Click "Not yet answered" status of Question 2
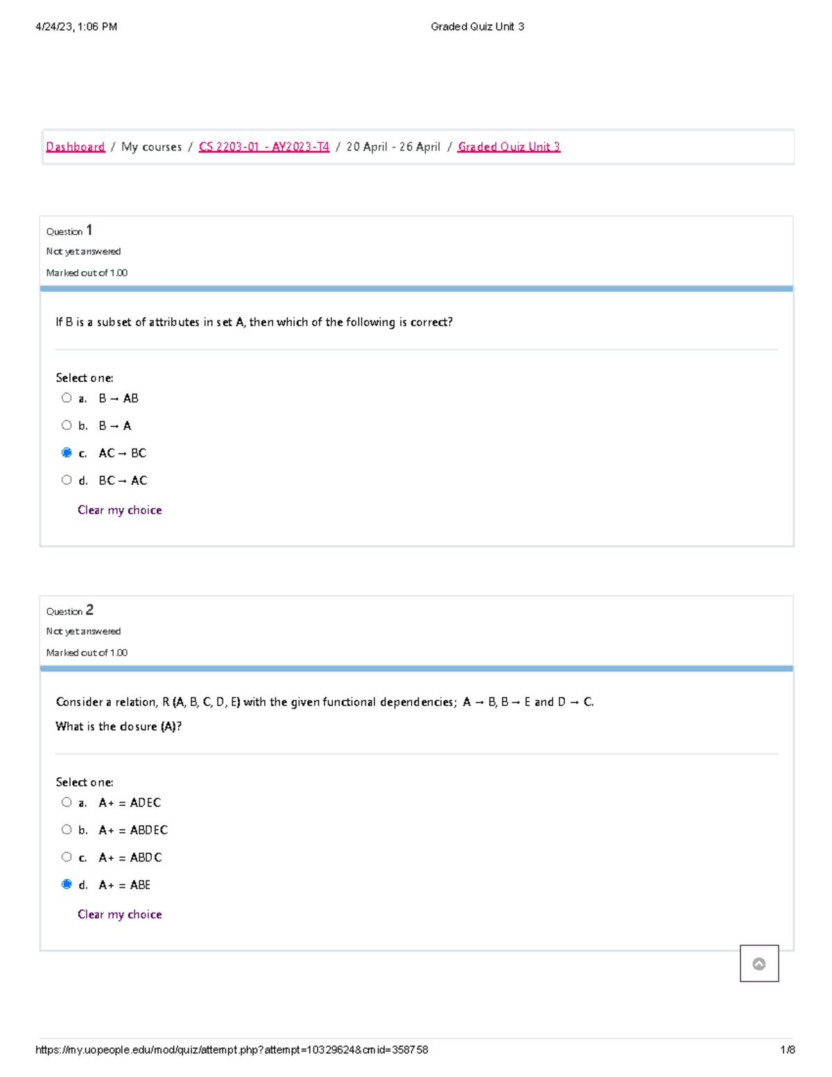 click(x=83, y=630)
